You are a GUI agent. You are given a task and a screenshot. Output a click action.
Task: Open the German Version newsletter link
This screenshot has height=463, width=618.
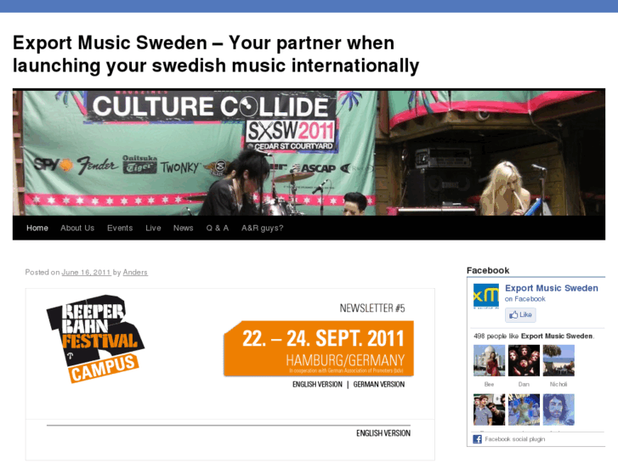click(379, 384)
